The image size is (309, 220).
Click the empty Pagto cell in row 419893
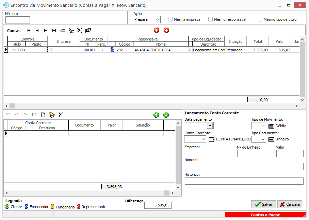[x=37, y=50]
